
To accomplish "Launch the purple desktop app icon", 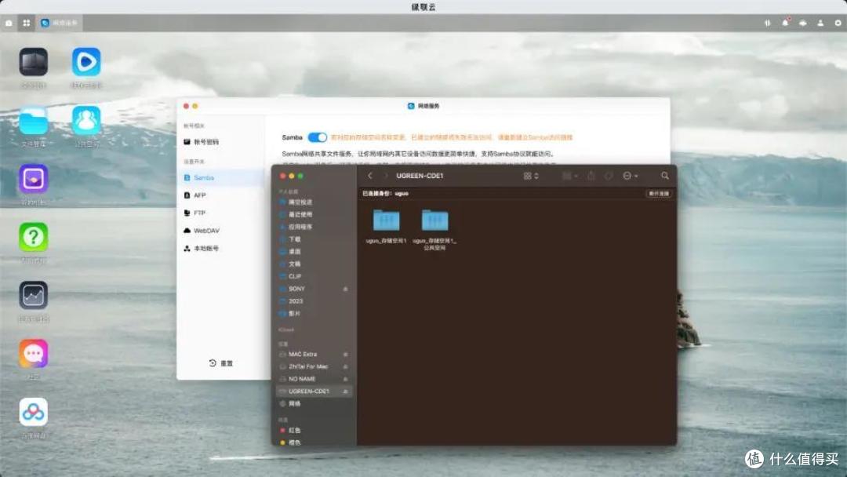I will pyautogui.click(x=34, y=179).
